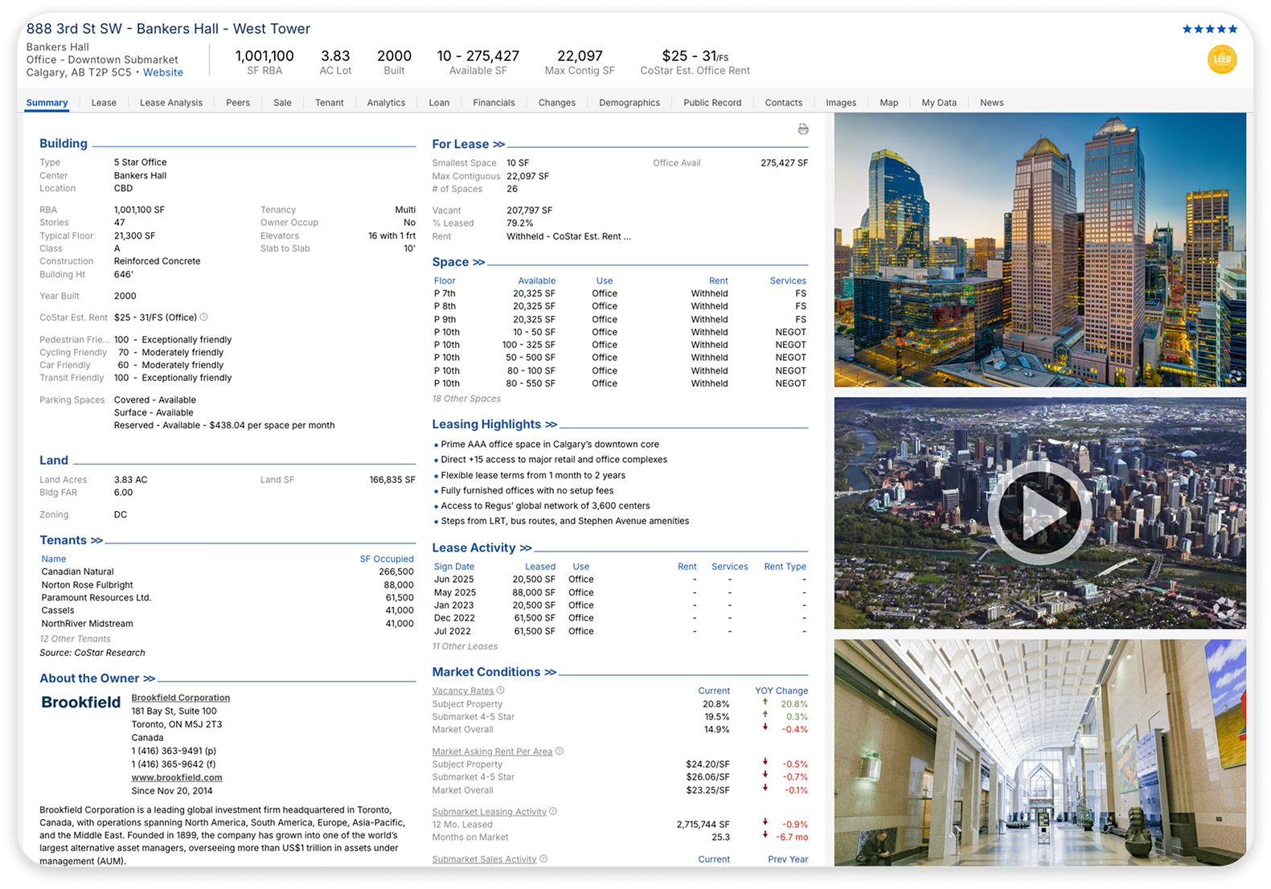The width and height of the screenshot is (1271, 889).
Task: Open the lobby interior photo
Action: (x=1040, y=752)
